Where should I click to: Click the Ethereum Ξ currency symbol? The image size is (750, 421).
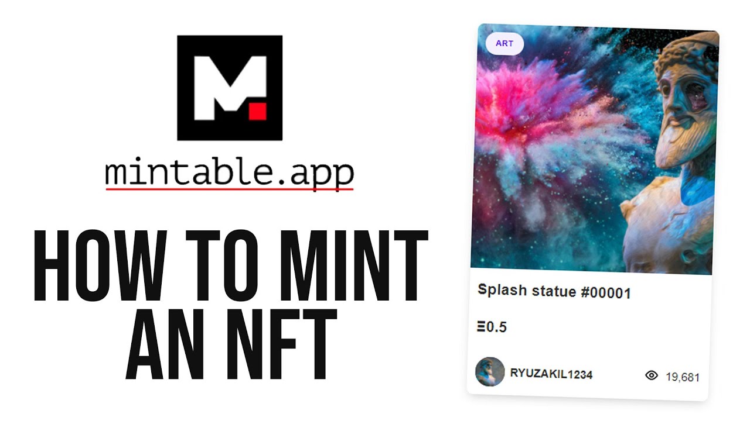coord(481,327)
